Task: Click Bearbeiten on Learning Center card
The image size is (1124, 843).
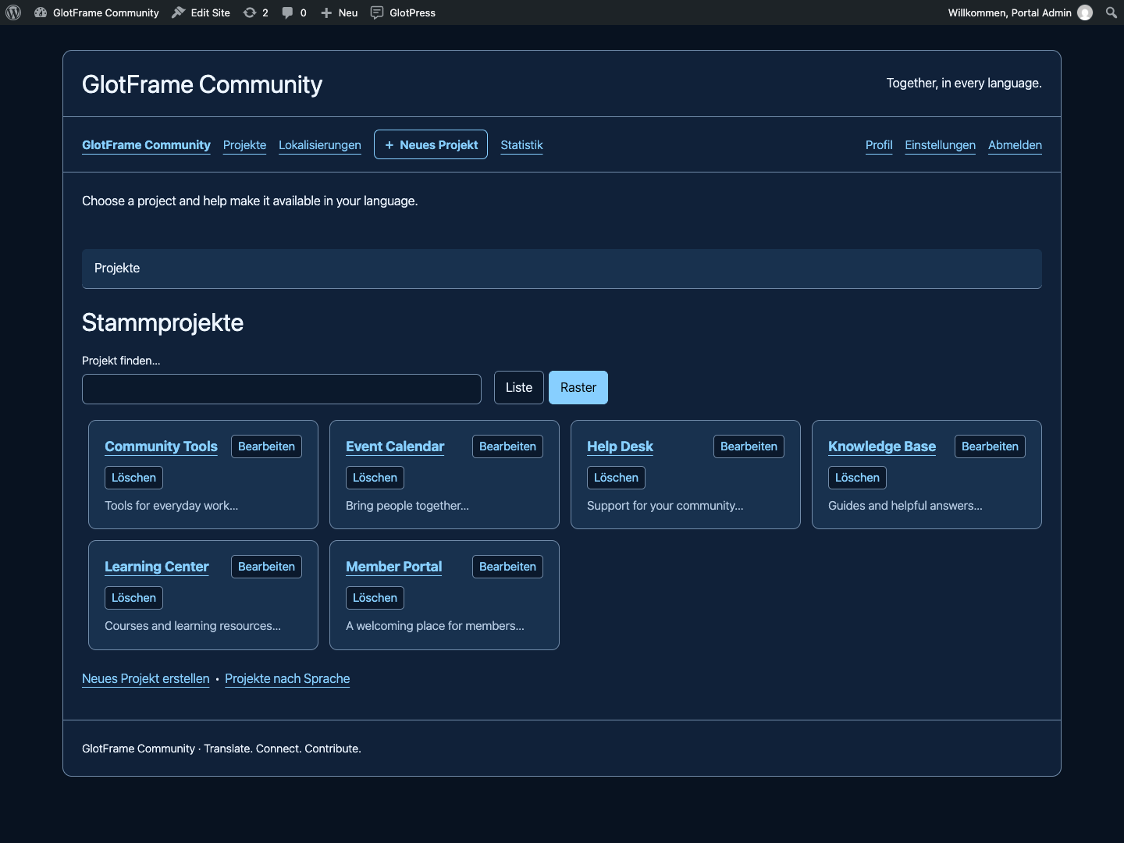Action: coord(266,567)
